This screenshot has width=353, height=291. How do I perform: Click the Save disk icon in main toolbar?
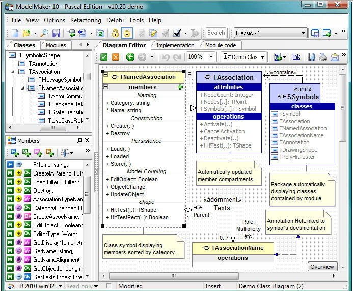coord(56,33)
